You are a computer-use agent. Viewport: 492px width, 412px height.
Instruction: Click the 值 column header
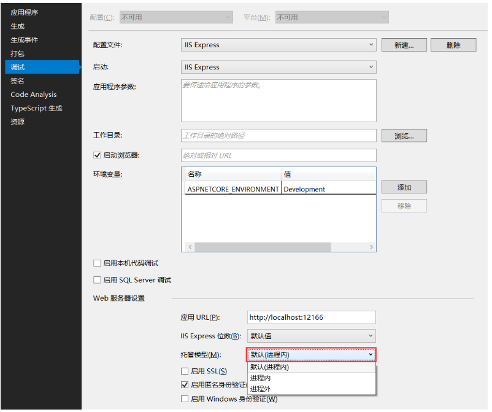pyautogui.click(x=329, y=174)
